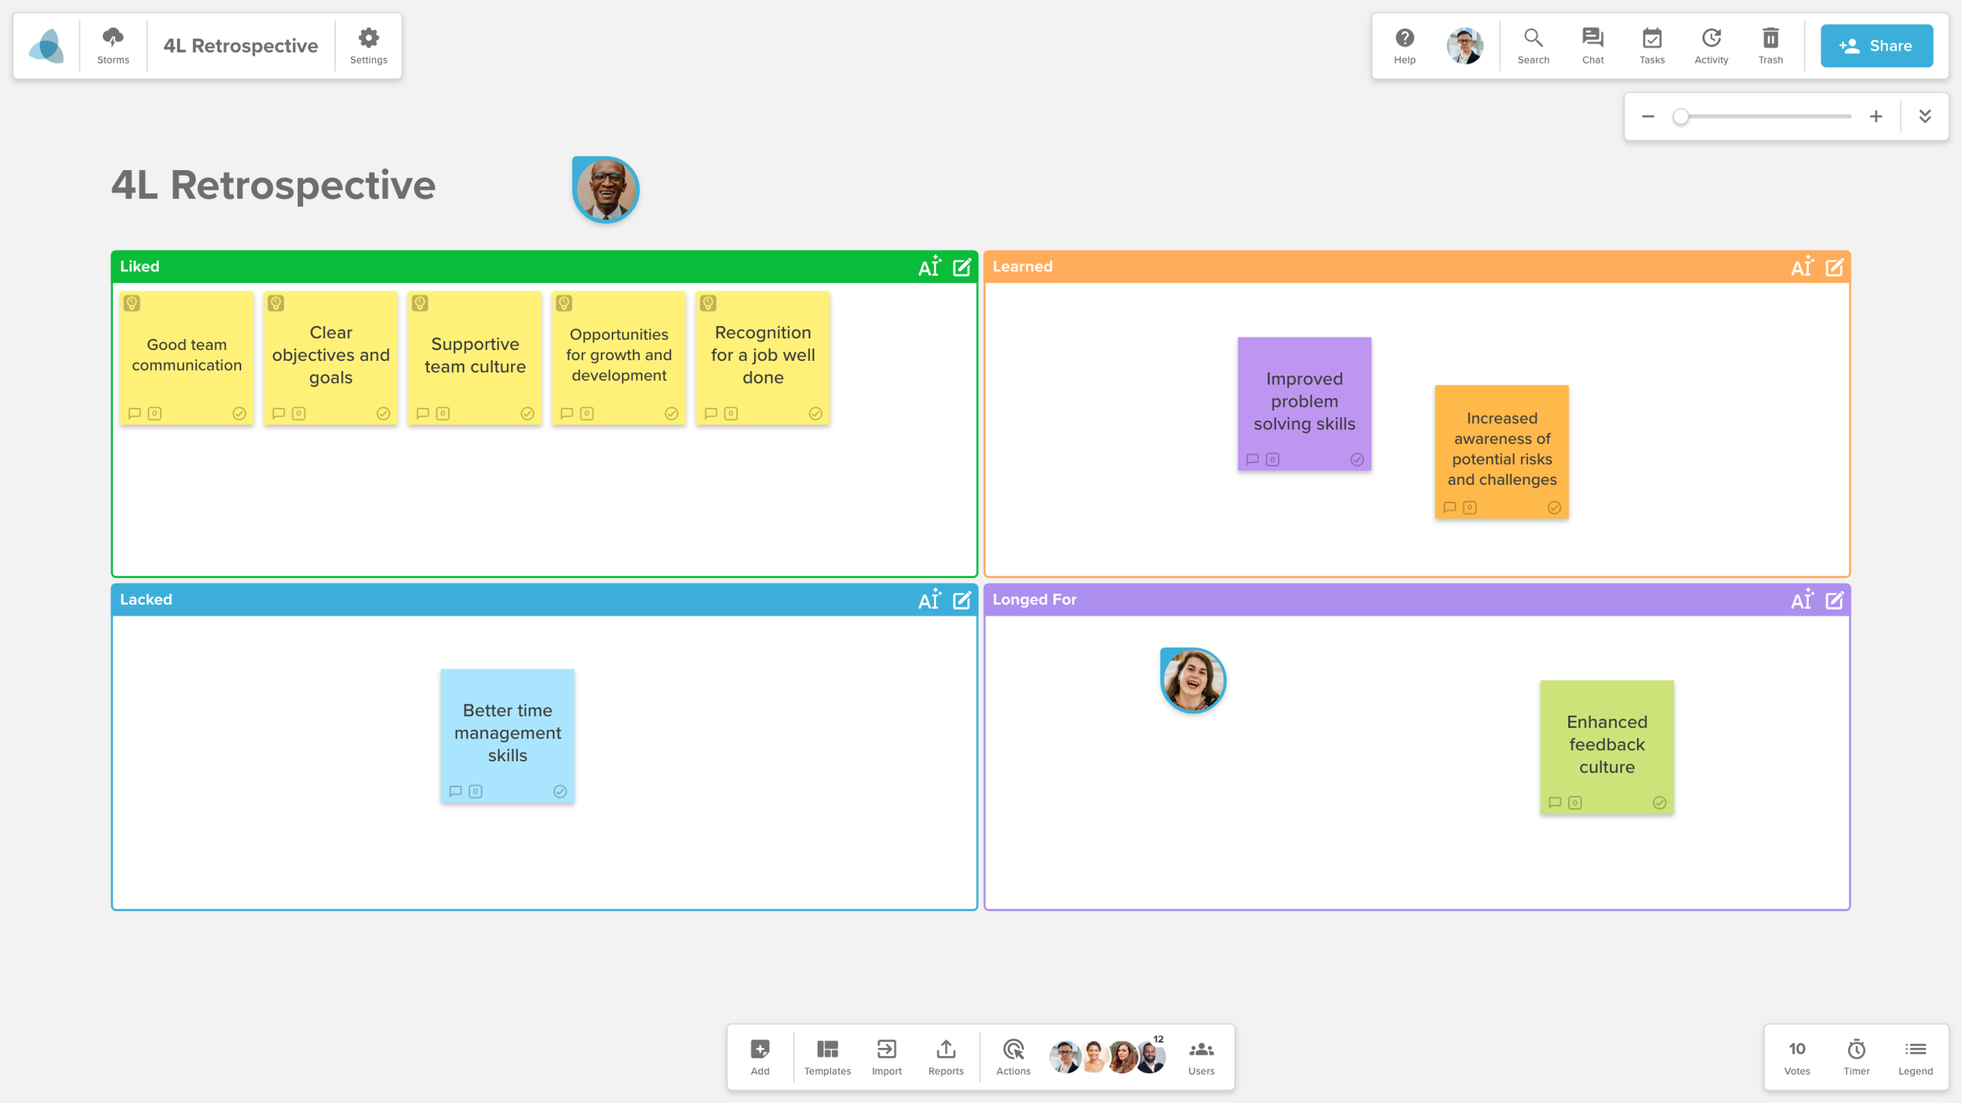
Task: Open comments on the Better time management skills note
Action: (457, 792)
